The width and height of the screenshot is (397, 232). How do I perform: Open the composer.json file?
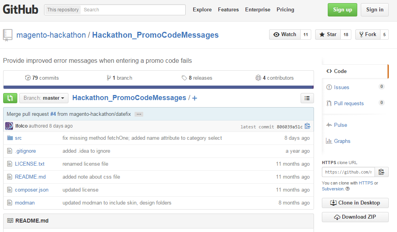31,190
